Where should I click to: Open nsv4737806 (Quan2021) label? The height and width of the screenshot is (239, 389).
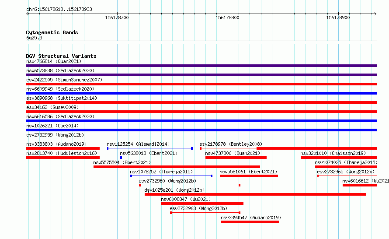tap(233, 153)
